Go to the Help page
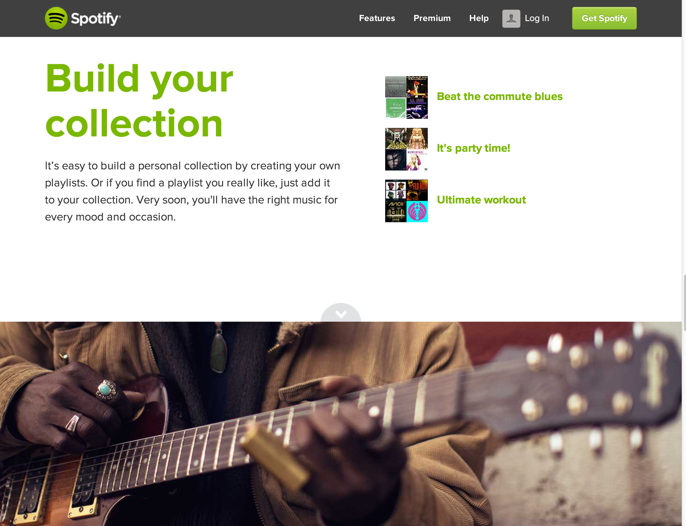The image size is (686, 526). (x=479, y=18)
